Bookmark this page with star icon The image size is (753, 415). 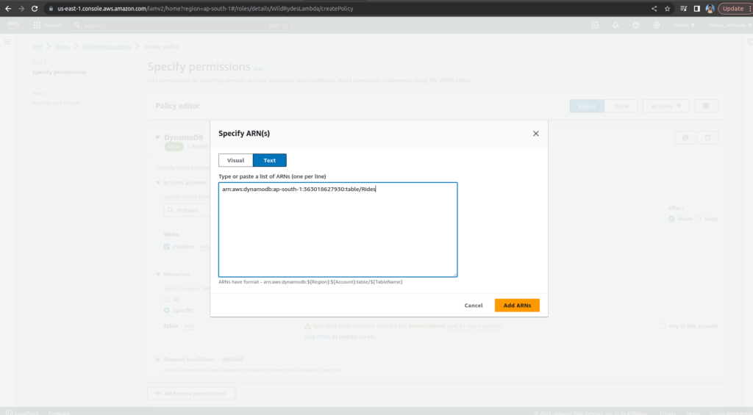pyautogui.click(x=667, y=9)
